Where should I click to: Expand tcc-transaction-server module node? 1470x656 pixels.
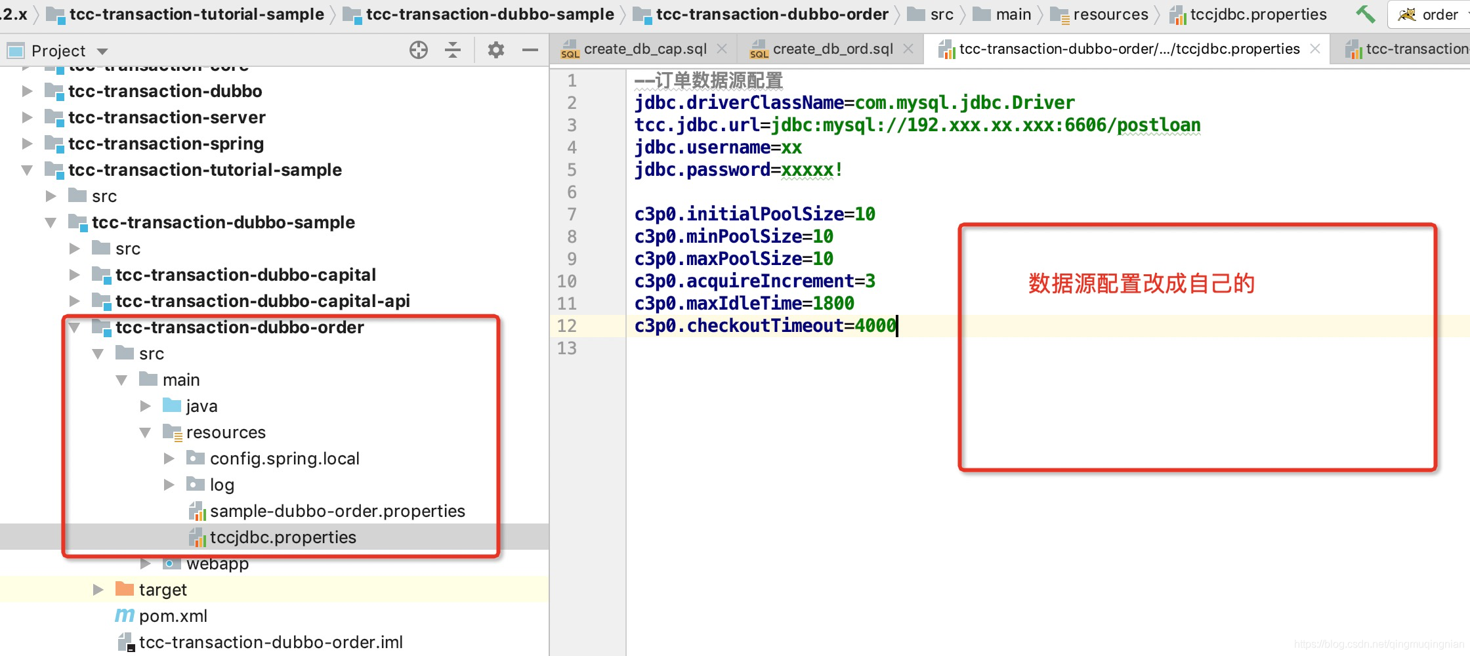point(27,117)
